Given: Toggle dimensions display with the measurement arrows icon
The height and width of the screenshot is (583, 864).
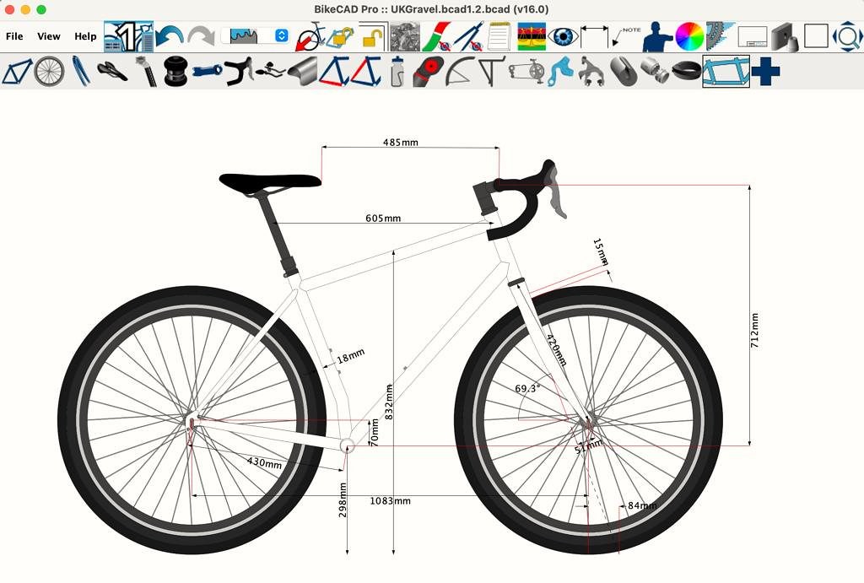Looking at the screenshot, I should pos(594,37).
